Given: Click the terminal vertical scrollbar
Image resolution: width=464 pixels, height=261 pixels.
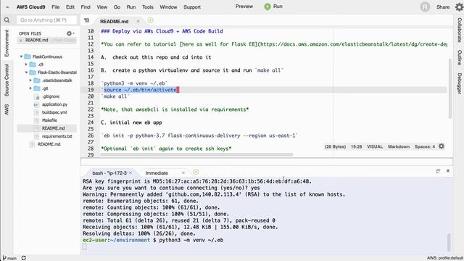Looking at the screenshot, I should pyautogui.click(x=449, y=243).
